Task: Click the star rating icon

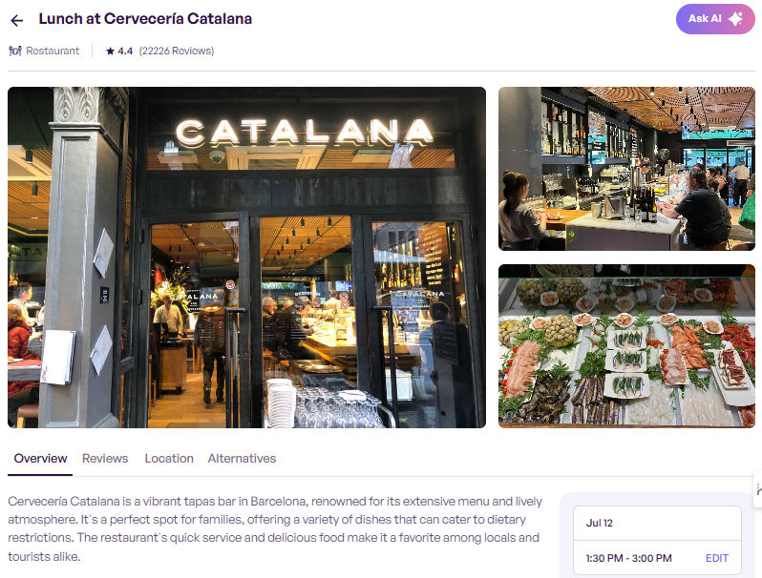Action: point(111,51)
